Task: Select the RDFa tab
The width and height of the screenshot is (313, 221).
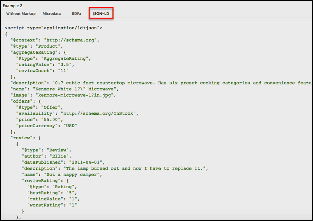Action: (77, 13)
